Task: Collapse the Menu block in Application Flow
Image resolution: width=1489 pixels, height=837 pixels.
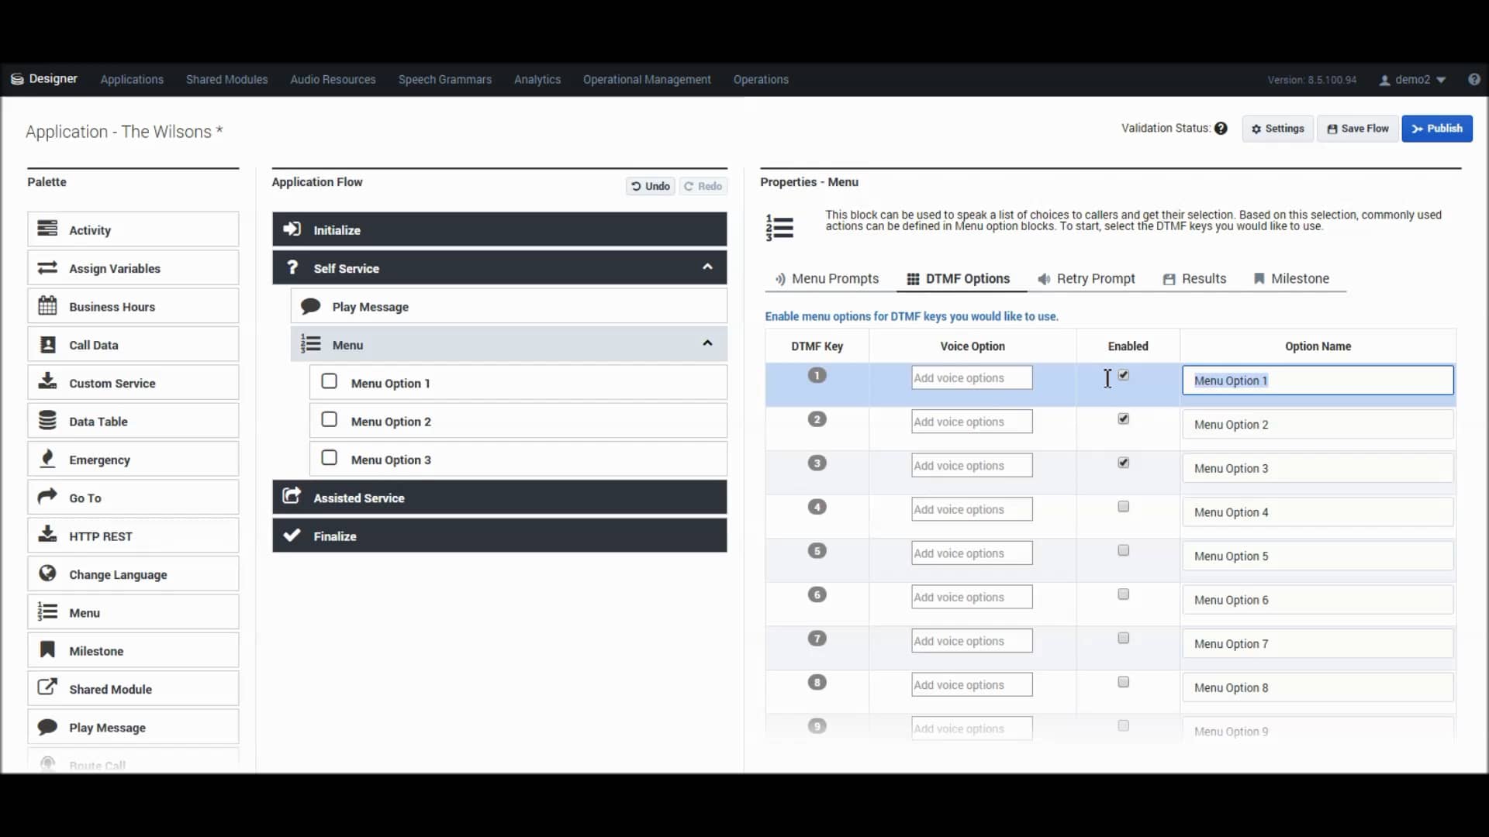Action: tap(707, 342)
